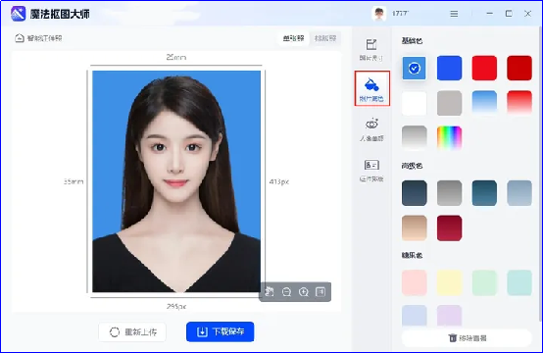
Task: Select the tan beige advanced swatch
Action: point(415,227)
